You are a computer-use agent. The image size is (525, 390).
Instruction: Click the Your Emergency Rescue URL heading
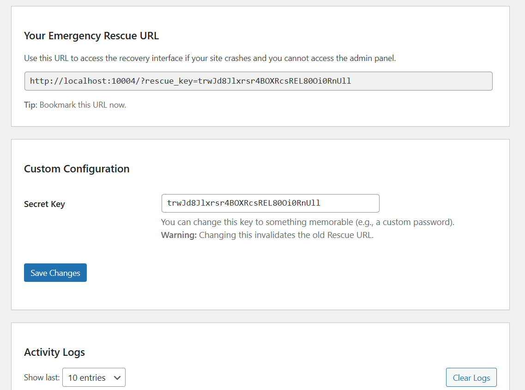(x=91, y=36)
